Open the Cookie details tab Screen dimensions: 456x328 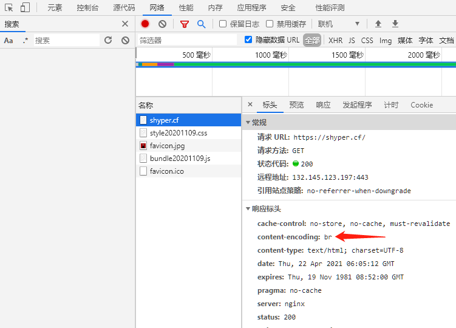421,104
